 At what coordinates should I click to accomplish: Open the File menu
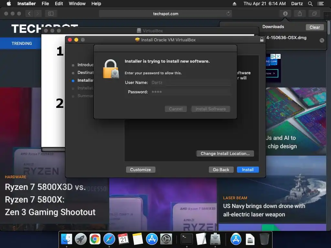click(45, 4)
